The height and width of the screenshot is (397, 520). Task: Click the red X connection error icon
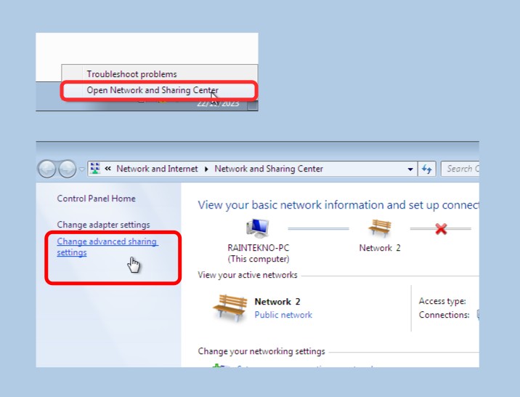tap(440, 229)
